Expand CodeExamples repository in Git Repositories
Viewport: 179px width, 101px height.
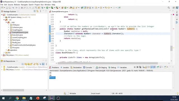tap(2, 67)
